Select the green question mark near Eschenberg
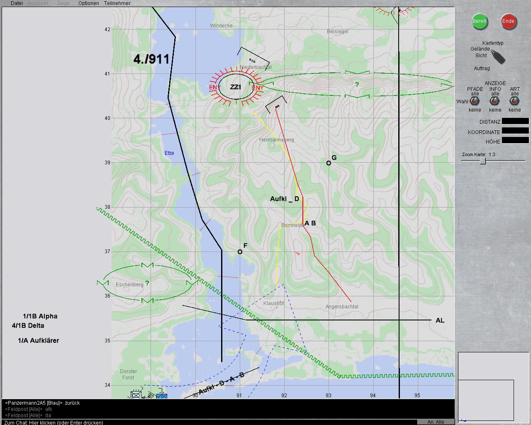 (147, 283)
